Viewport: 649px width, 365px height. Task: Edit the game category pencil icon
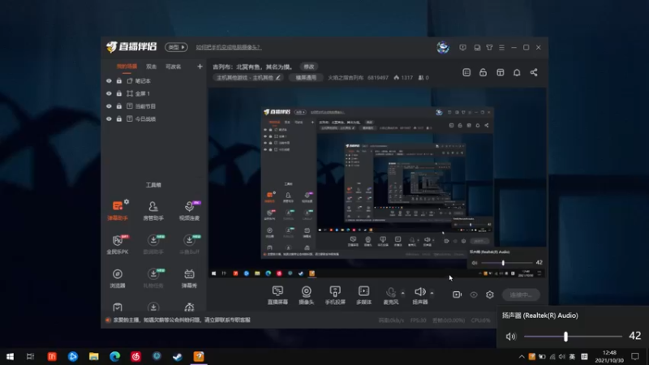[x=278, y=77]
